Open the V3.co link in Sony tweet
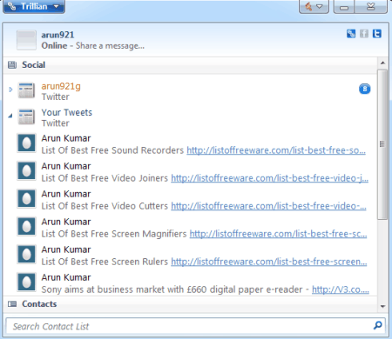This screenshot has height=339, width=392. [341, 289]
